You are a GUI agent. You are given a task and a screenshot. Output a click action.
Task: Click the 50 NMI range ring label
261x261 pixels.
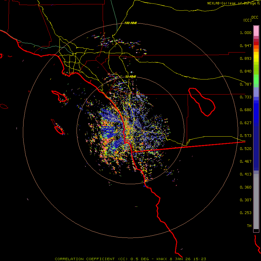tap(130, 77)
